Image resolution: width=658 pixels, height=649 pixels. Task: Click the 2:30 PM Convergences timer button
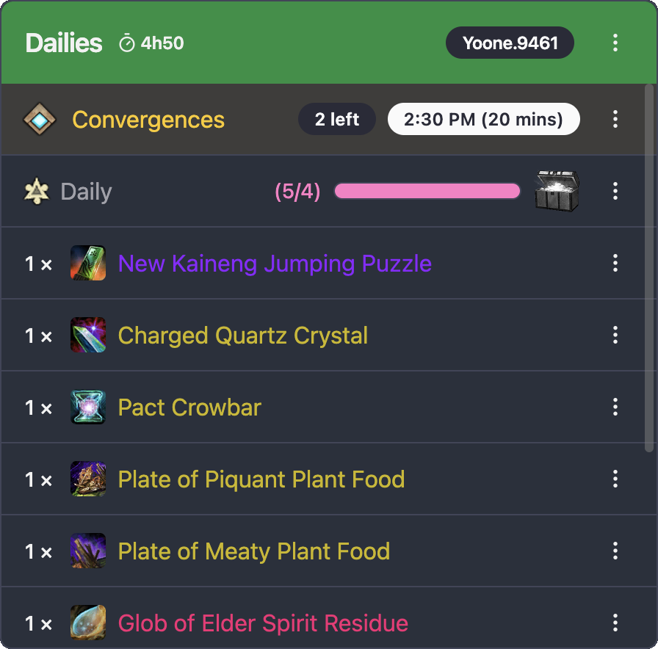tap(483, 119)
